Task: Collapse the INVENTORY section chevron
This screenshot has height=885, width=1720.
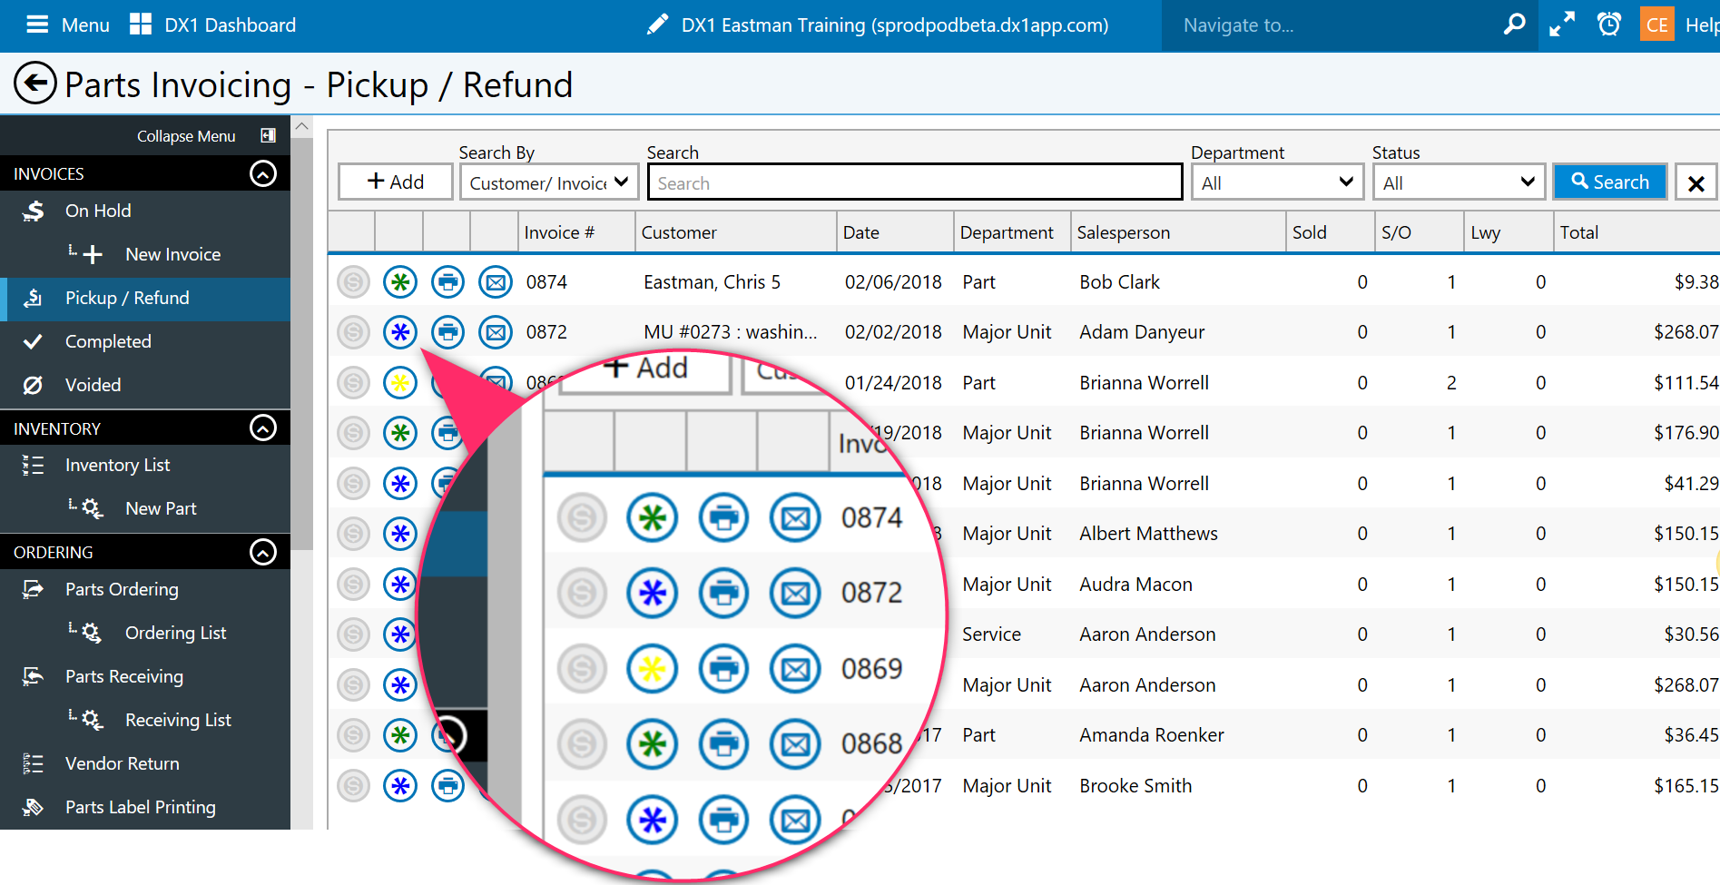Action: pos(263,428)
